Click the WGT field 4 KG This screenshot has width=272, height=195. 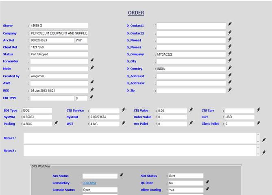tap(104, 124)
